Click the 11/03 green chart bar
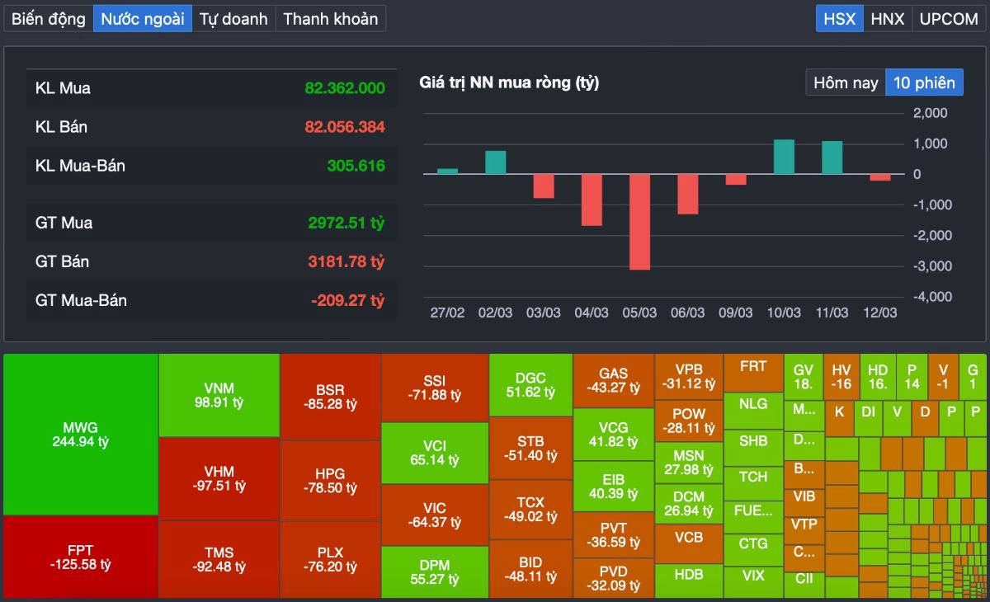The width and height of the screenshot is (990, 602). [x=832, y=158]
